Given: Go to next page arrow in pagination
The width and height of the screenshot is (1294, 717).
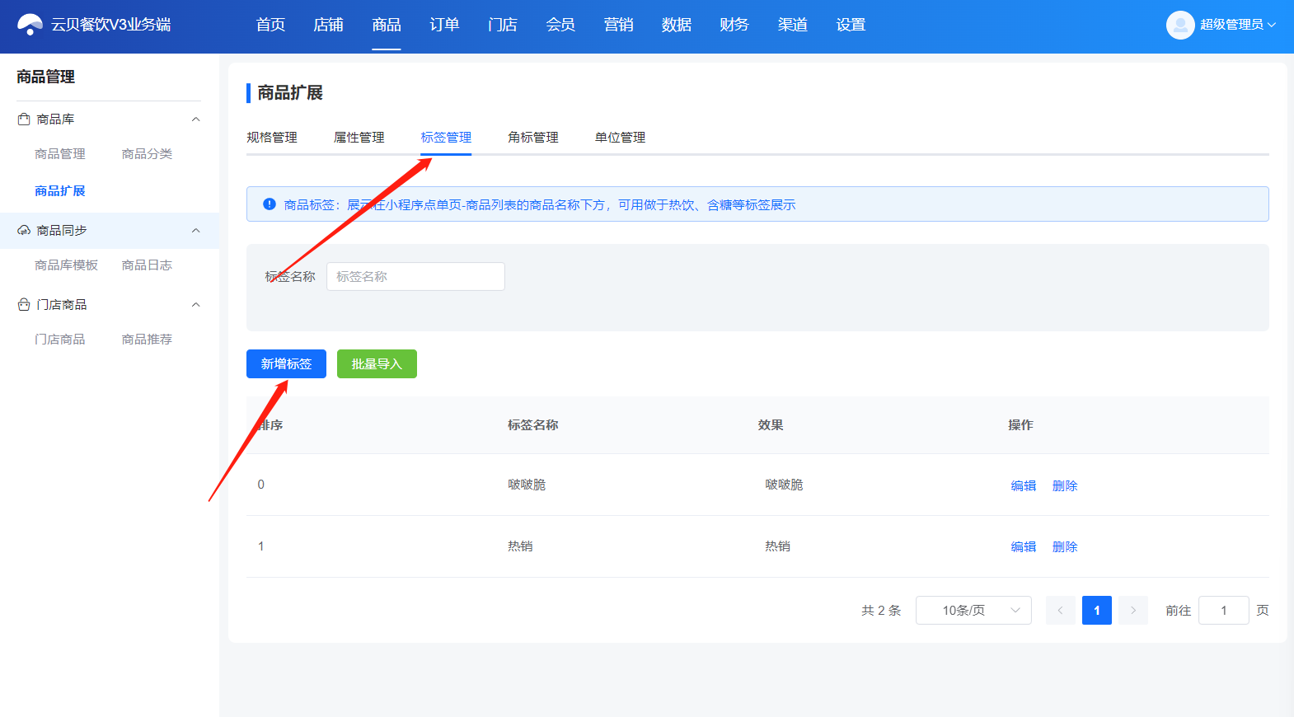Looking at the screenshot, I should point(1133,611).
